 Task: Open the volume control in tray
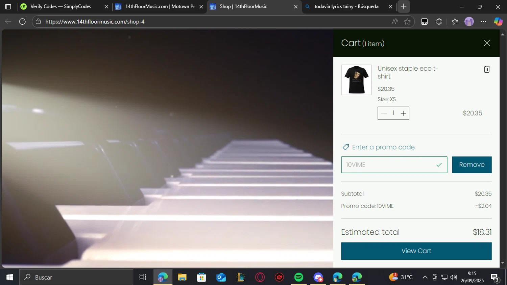[454, 277]
